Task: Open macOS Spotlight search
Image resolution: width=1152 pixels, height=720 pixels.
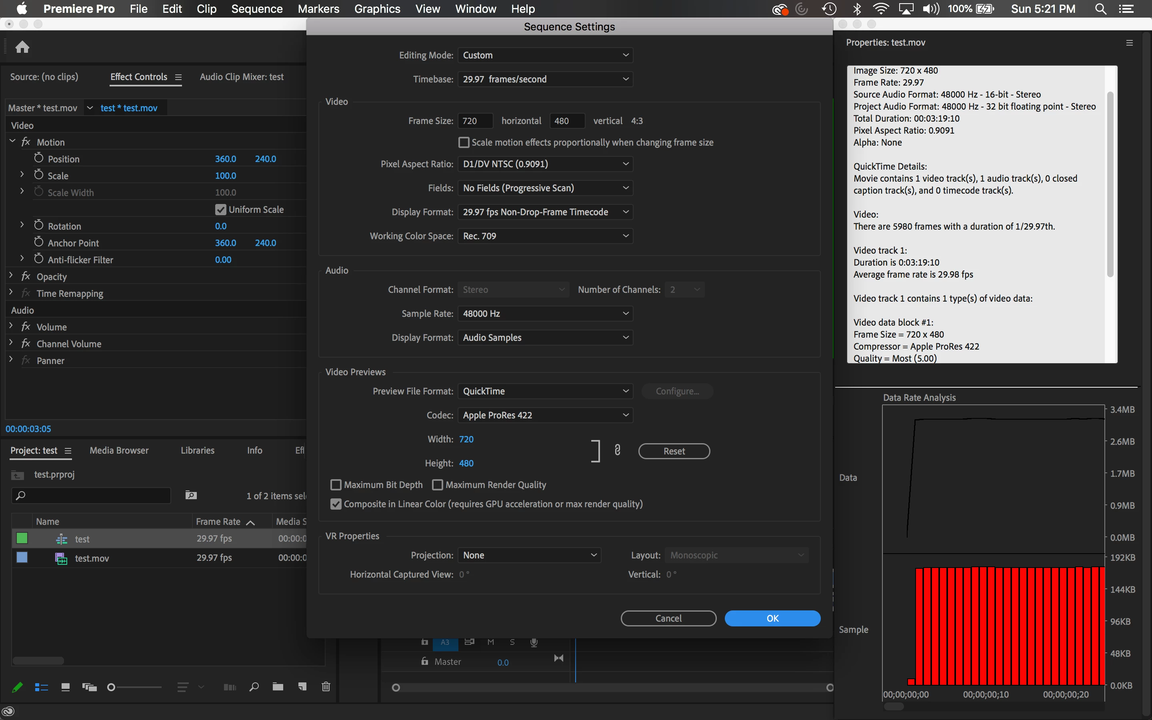Action: 1100,9
